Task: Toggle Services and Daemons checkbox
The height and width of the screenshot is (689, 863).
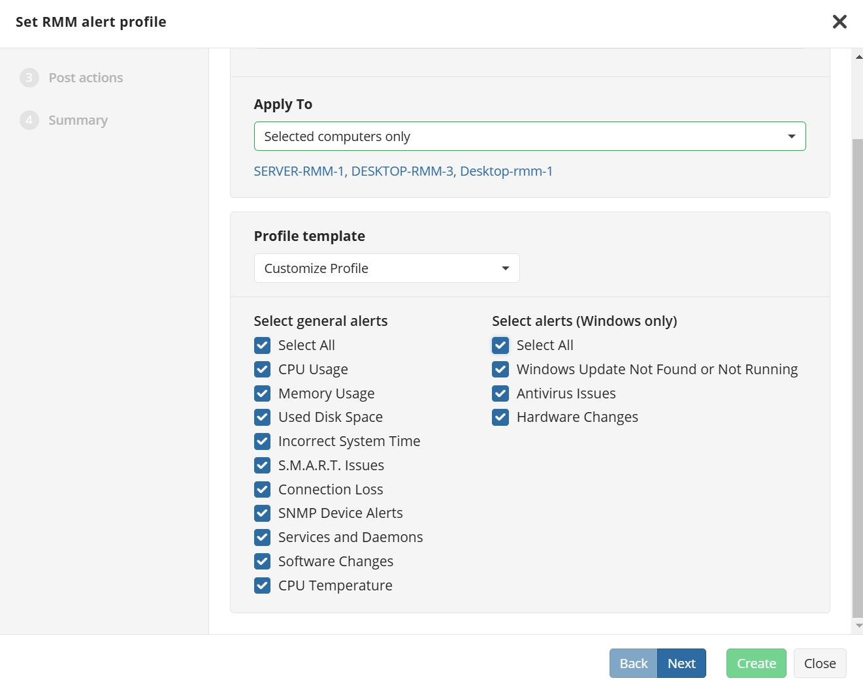Action: click(x=262, y=537)
